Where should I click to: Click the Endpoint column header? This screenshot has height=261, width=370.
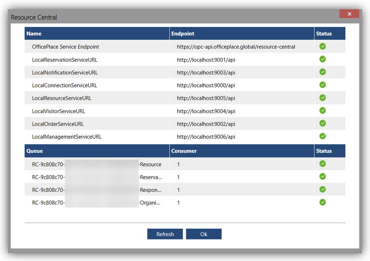click(242, 34)
